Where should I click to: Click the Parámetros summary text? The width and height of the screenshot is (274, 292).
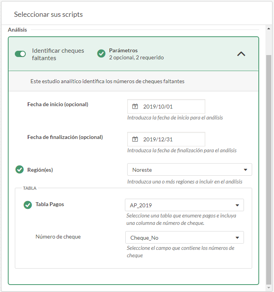point(136,54)
